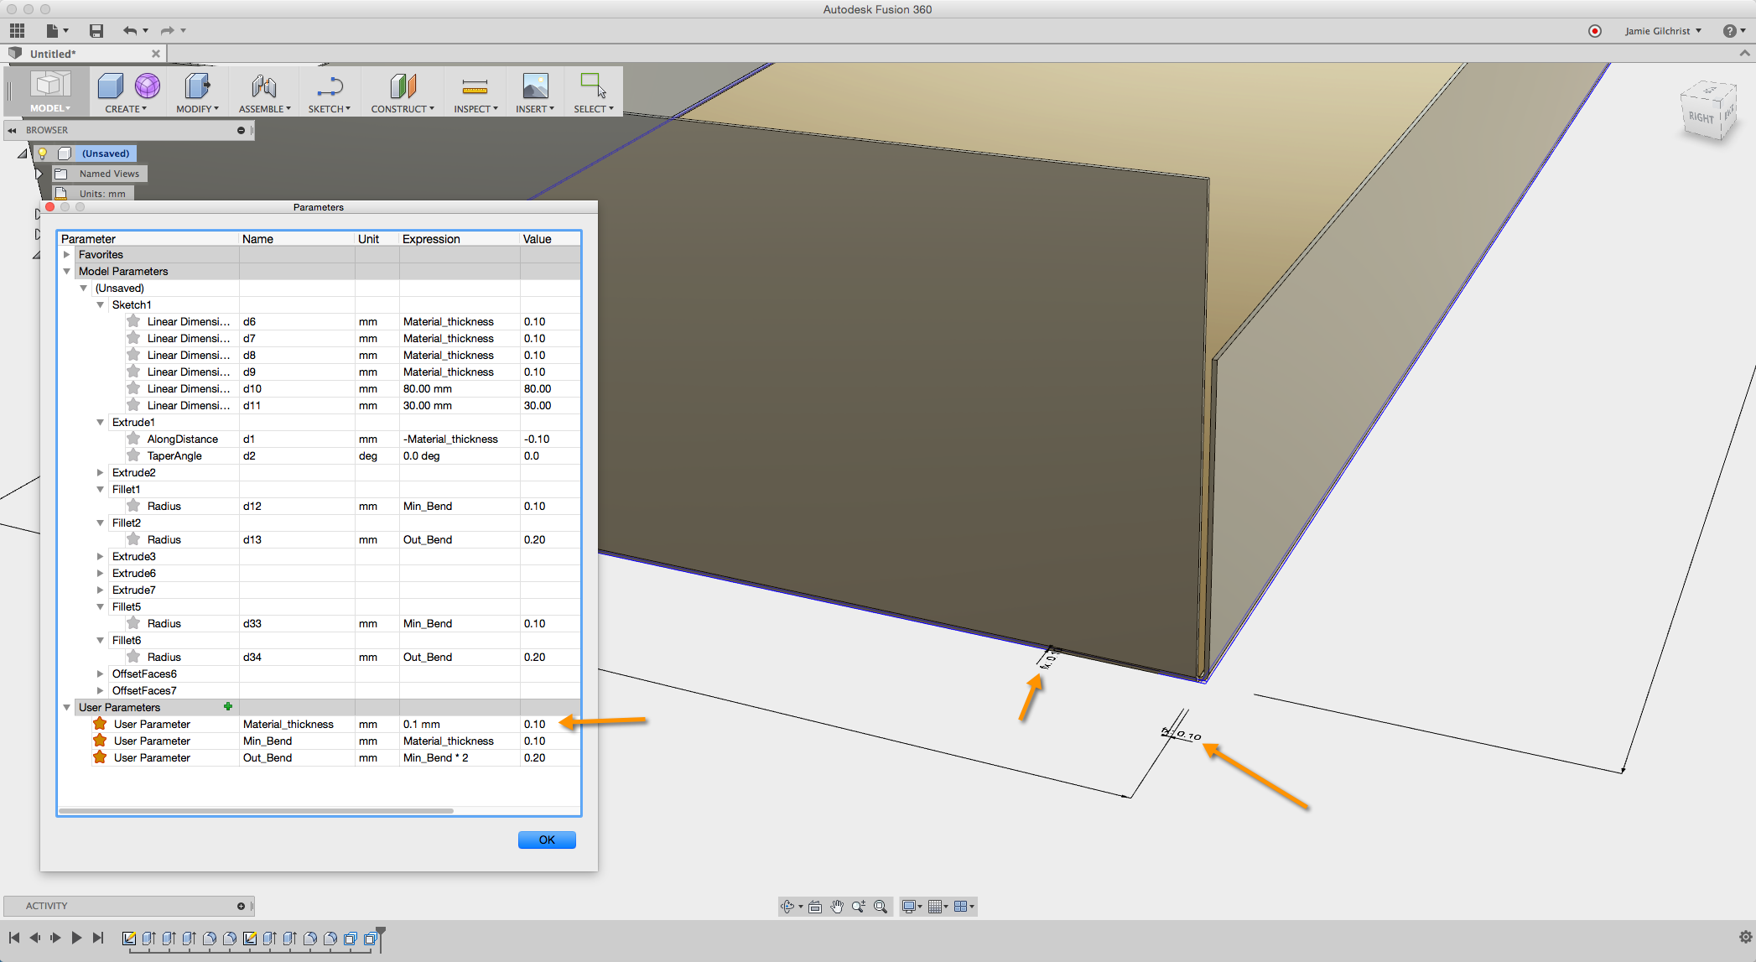The height and width of the screenshot is (962, 1756).
Task: Click the pan hand navigation tool
Action: pyautogui.click(x=836, y=907)
